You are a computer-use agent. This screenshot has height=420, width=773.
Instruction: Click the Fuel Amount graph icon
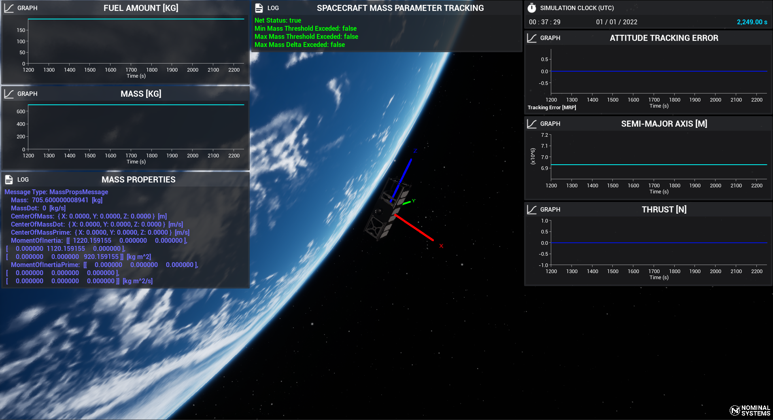point(9,8)
